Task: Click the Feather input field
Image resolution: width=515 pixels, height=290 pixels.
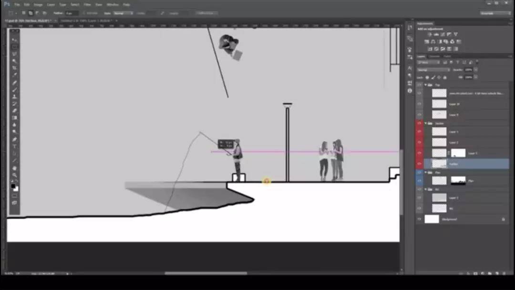Action: (72, 13)
